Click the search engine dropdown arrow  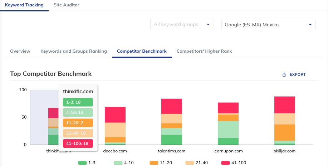(x=310, y=25)
